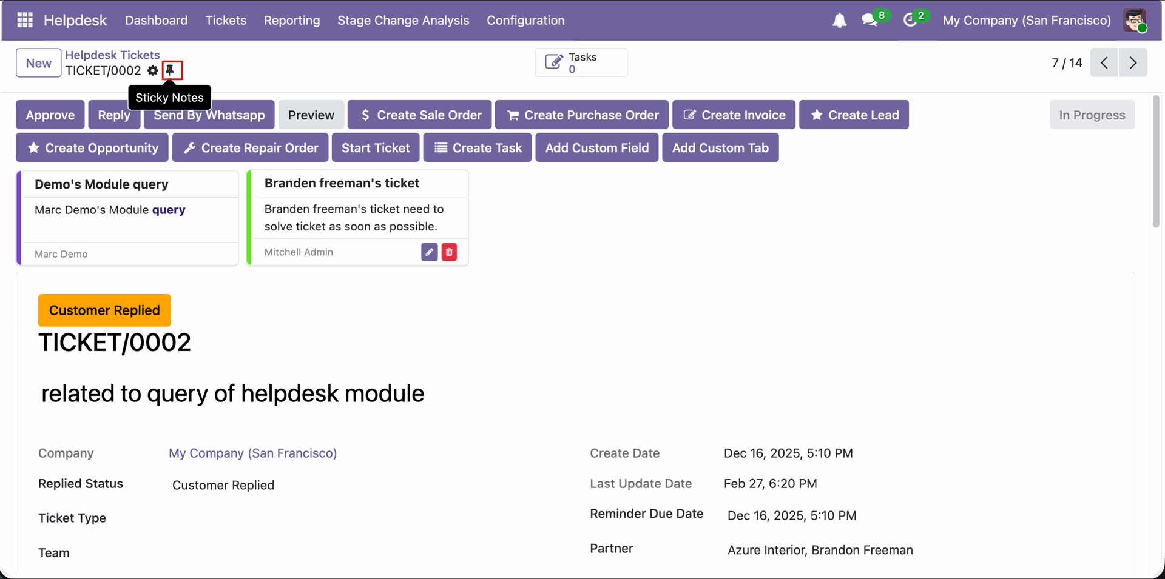1165x579 pixels.
Task: Open the user avatar menu
Action: [1134, 21]
